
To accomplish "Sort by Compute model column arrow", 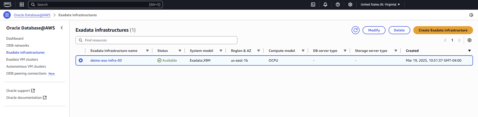I will click(x=303, y=51).
